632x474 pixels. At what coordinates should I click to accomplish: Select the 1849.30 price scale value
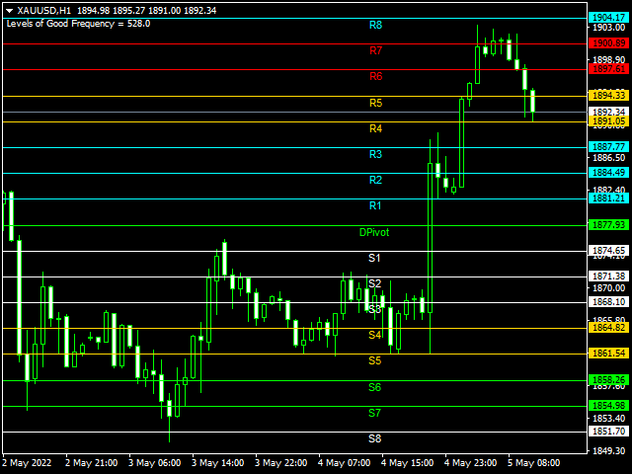click(x=608, y=451)
